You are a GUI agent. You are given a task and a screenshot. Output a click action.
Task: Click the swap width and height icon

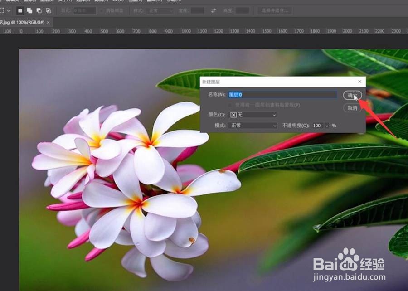pyautogui.click(x=214, y=11)
